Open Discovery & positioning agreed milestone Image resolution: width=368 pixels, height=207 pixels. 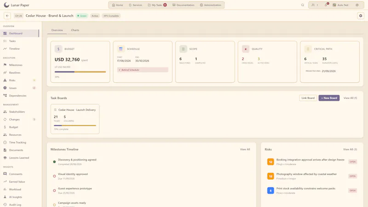[151, 162]
